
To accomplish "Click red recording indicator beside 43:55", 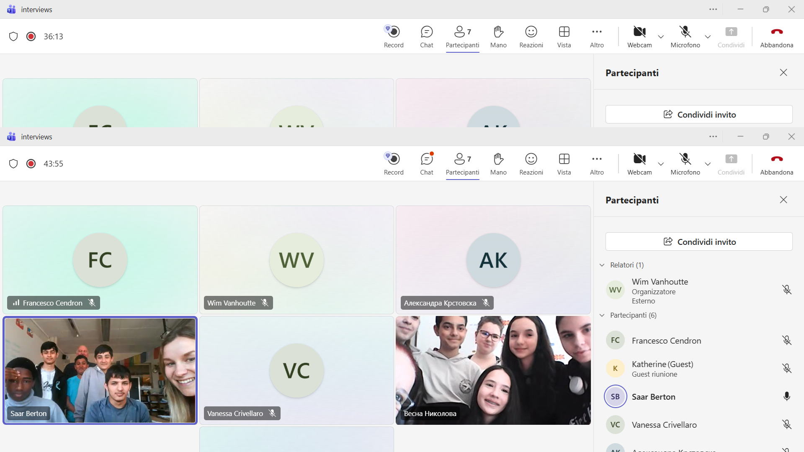I will coord(31,164).
